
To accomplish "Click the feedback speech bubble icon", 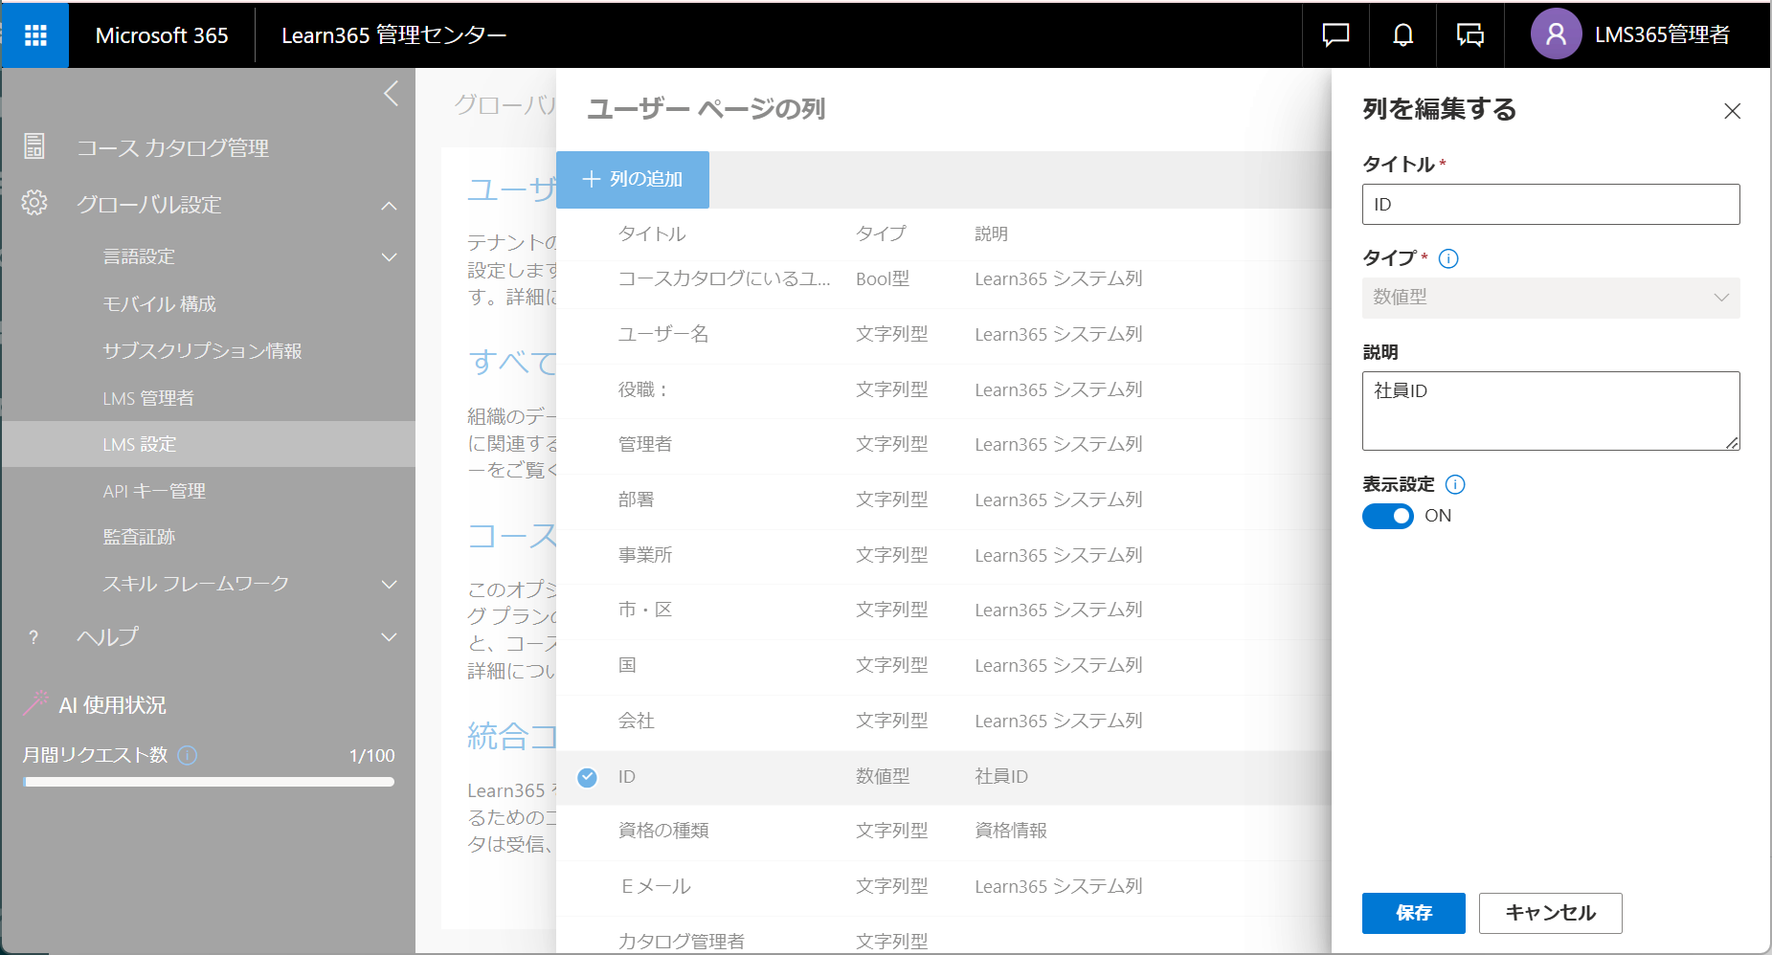I will [x=1469, y=34].
